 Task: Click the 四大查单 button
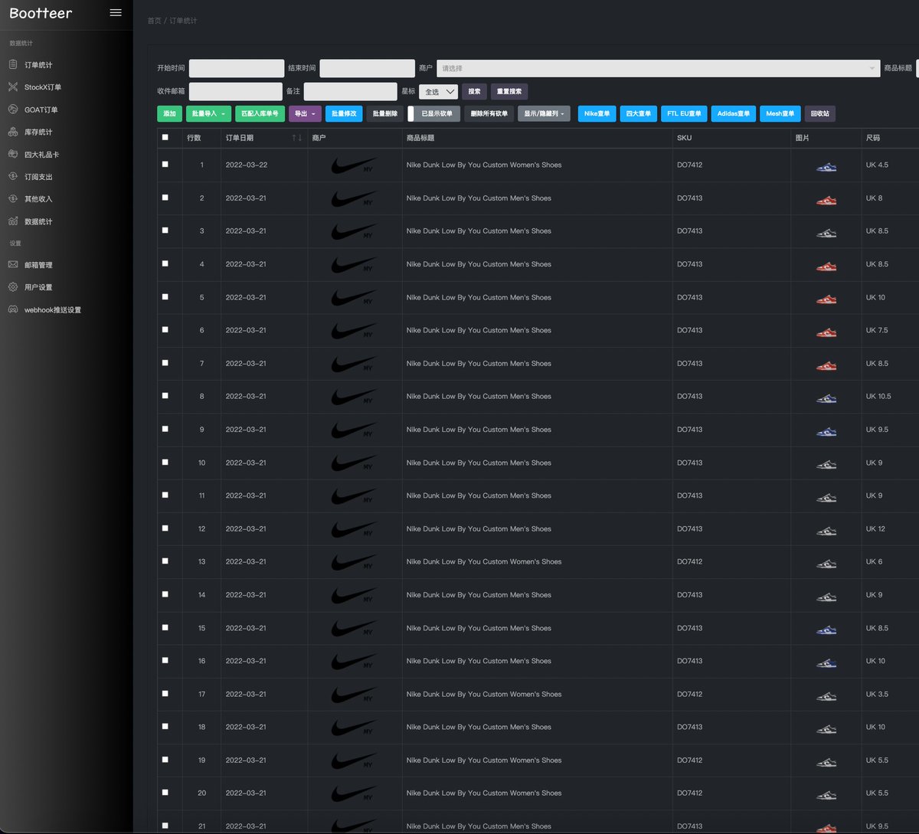[x=638, y=113]
